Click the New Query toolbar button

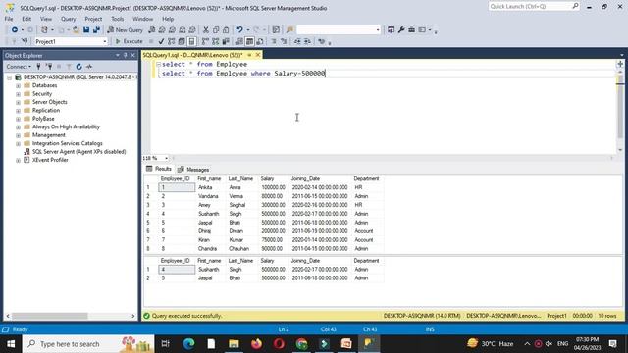tap(125, 30)
